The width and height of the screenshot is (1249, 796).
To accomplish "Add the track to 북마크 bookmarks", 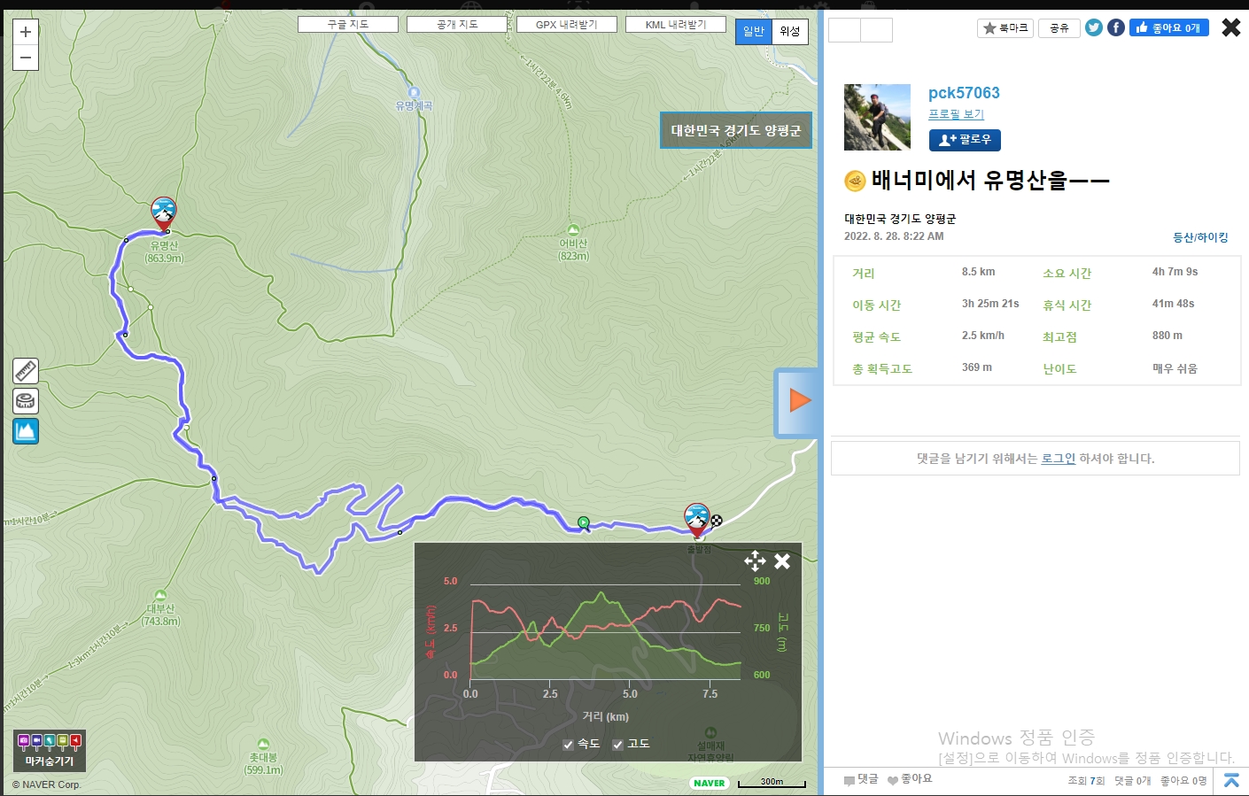I will 1005,28.
